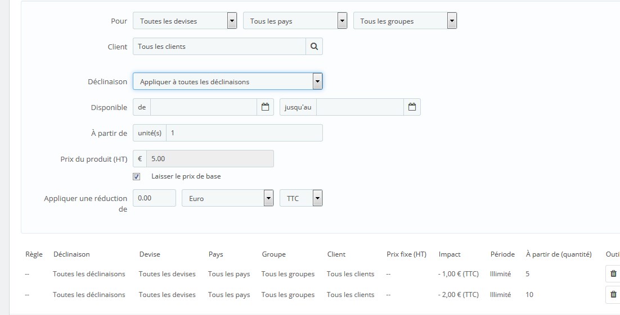Open the 'jusqu'au' end date calendar icon
This screenshot has height=315, width=620.
[x=412, y=107]
